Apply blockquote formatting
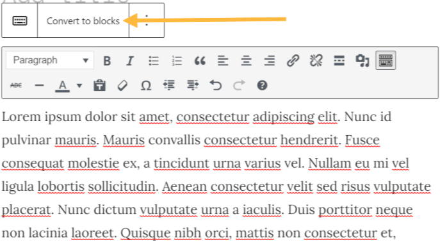This screenshot has height=244, width=440. tap(200, 61)
